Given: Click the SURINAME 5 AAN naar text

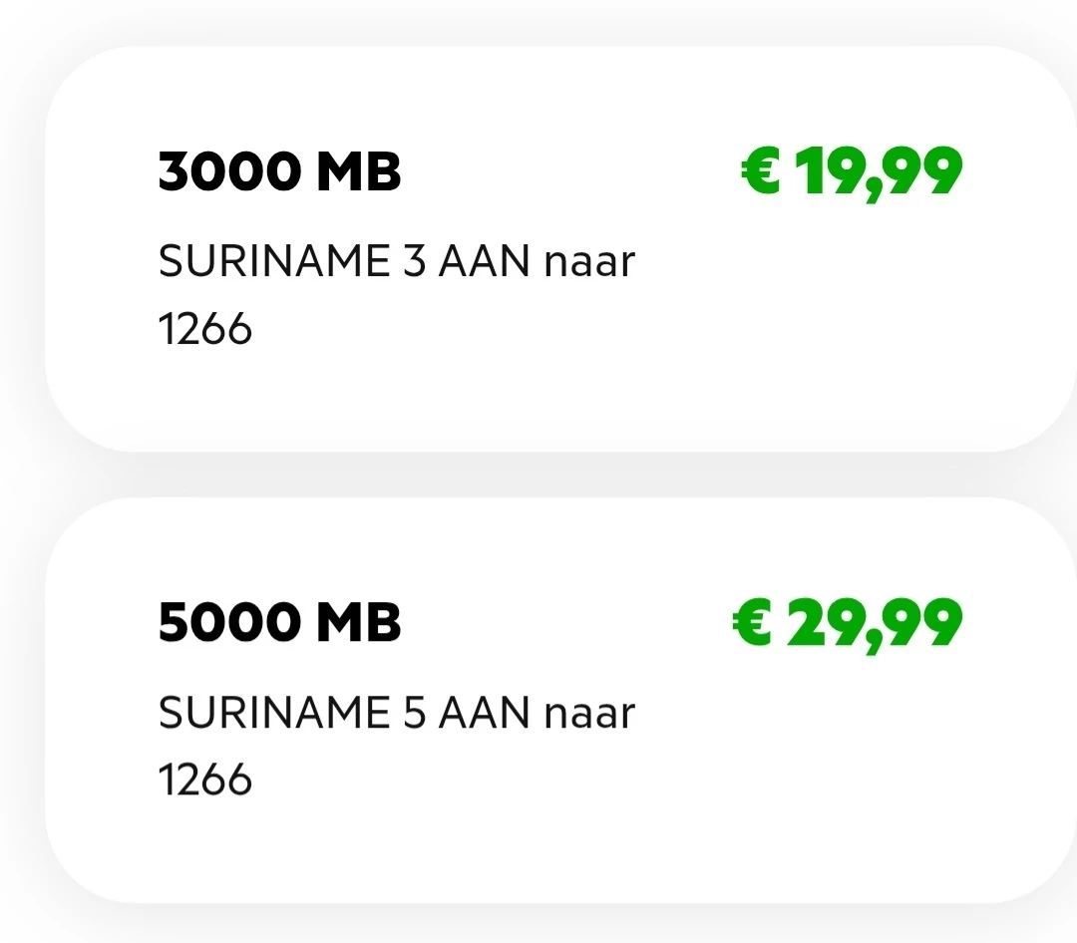Looking at the screenshot, I should click(396, 713).
